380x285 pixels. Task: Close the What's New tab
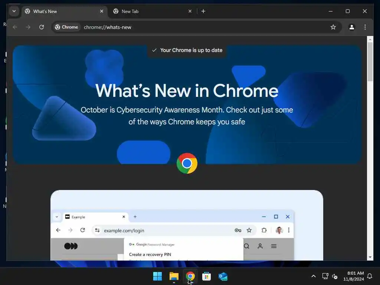(102, 11)
